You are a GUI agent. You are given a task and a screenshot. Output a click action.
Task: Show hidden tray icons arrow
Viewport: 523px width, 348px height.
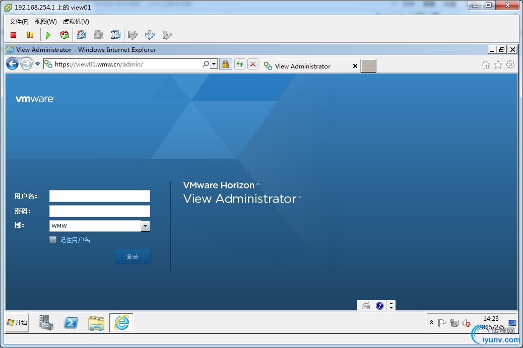(431, 322)
